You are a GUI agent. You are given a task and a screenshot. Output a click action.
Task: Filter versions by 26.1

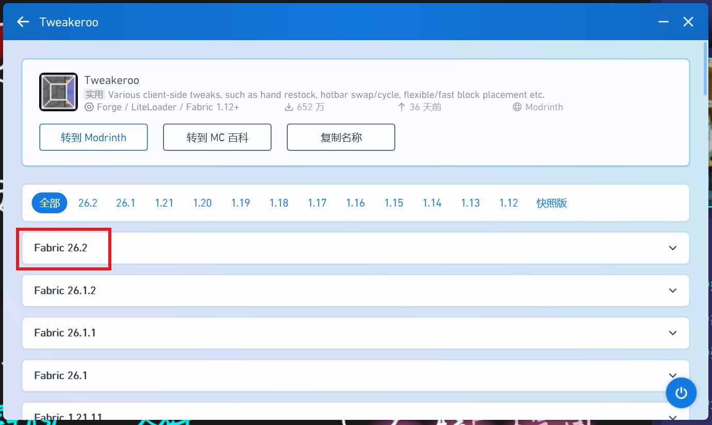point(126,203)
